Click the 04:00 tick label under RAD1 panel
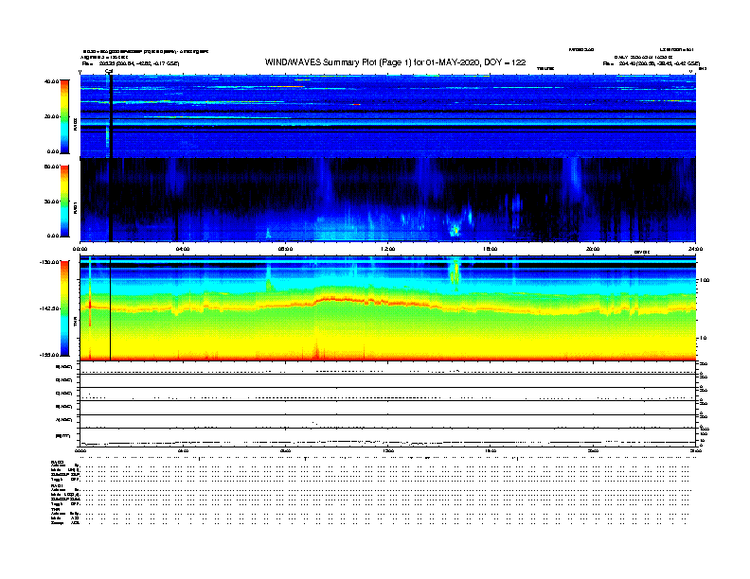The width and height of the screenshot is (750, 579). pyautogui.click(x=183, y=249)
